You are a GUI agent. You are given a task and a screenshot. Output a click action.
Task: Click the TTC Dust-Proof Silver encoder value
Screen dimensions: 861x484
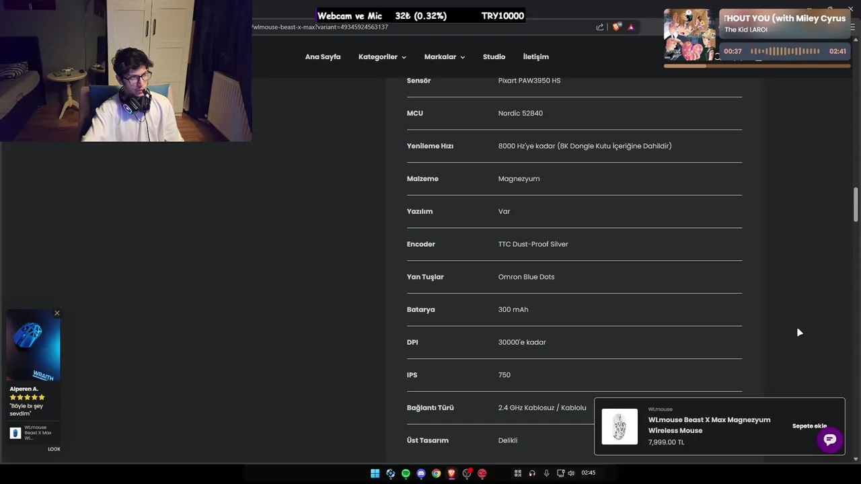click(x=533, y=244)
